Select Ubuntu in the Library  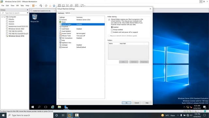11,19
